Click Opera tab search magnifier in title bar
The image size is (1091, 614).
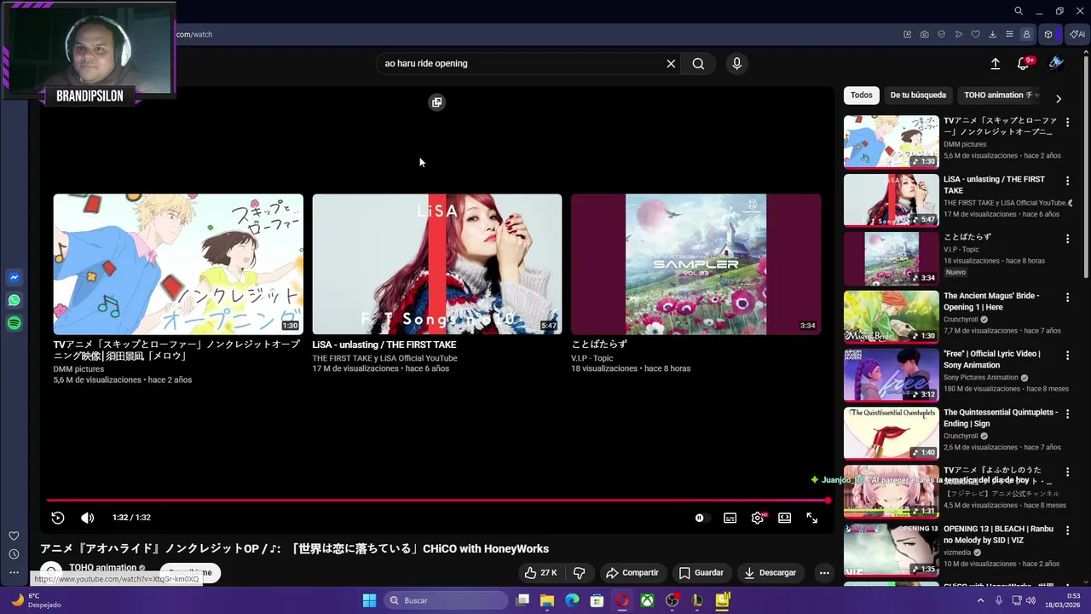1019,11
